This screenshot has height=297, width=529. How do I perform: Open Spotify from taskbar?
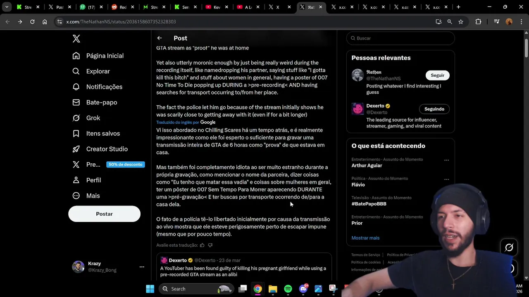288,289
